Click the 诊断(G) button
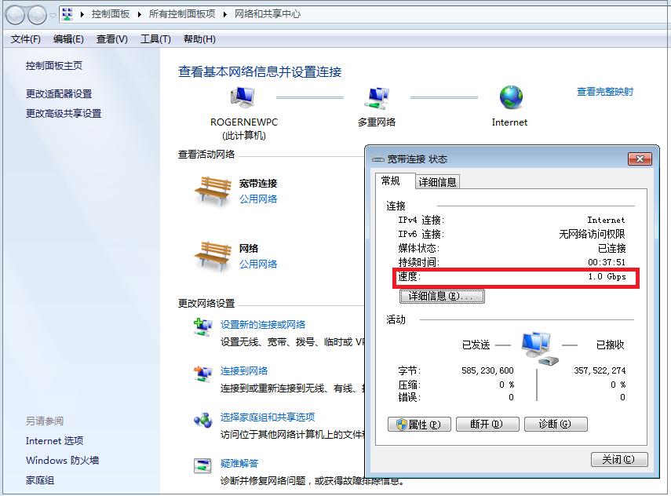This screenshot has height=496, width=671. 556,424
